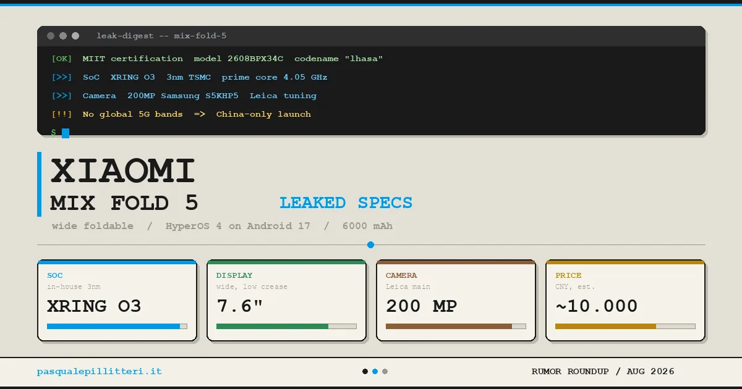Click the [!!] warning tag
The height and width of the screenshot is (389, 742).
pyautogui.click(x=62, y=114)
